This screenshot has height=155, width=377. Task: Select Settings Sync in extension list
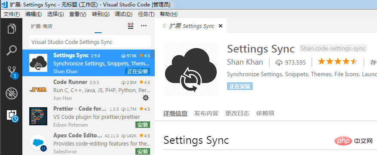(x=89, y=63)
